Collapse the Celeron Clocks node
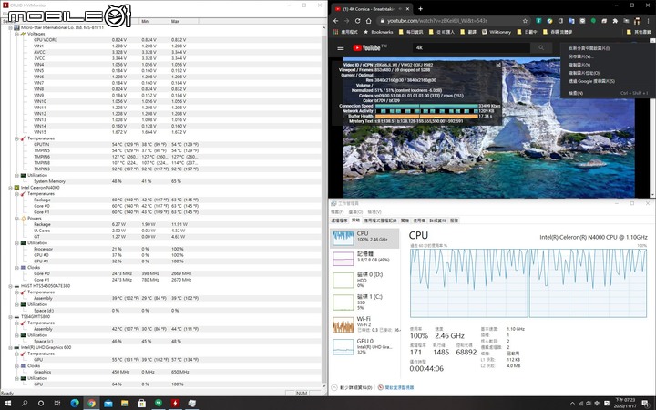The height and width of the screenshot is (410, 656). point(16,267)
